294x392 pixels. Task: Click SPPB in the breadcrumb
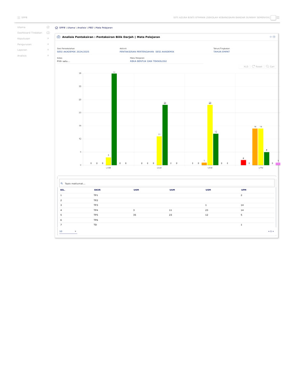tap(62, 28)
